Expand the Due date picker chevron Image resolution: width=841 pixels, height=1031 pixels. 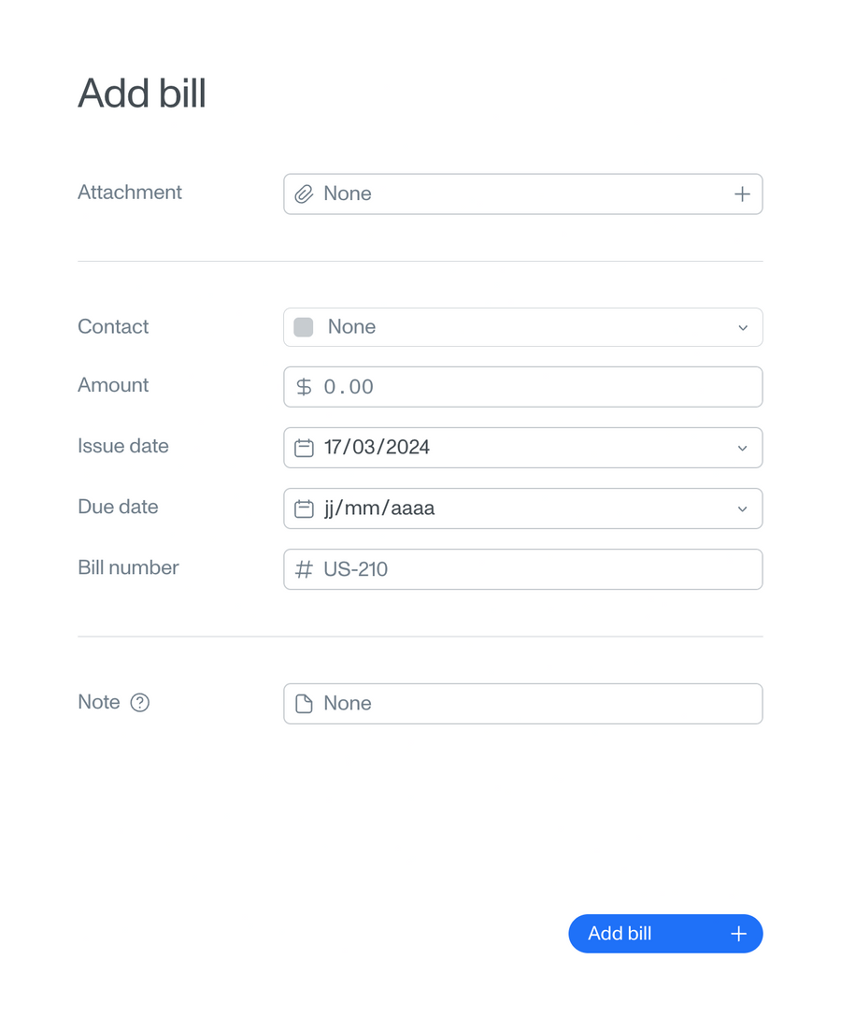[x=743, y=508]
